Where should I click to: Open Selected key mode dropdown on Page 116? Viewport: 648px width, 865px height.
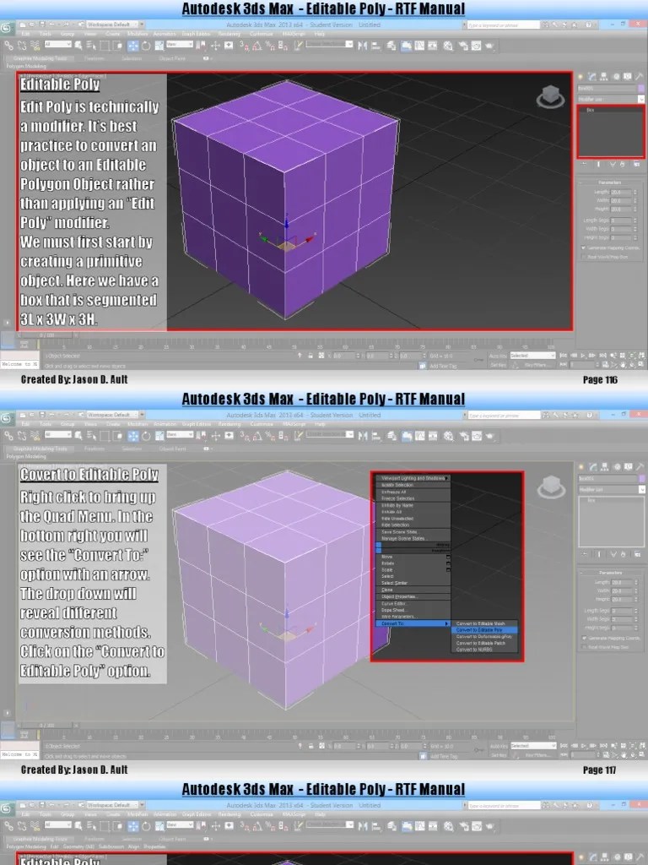[532, 356]
